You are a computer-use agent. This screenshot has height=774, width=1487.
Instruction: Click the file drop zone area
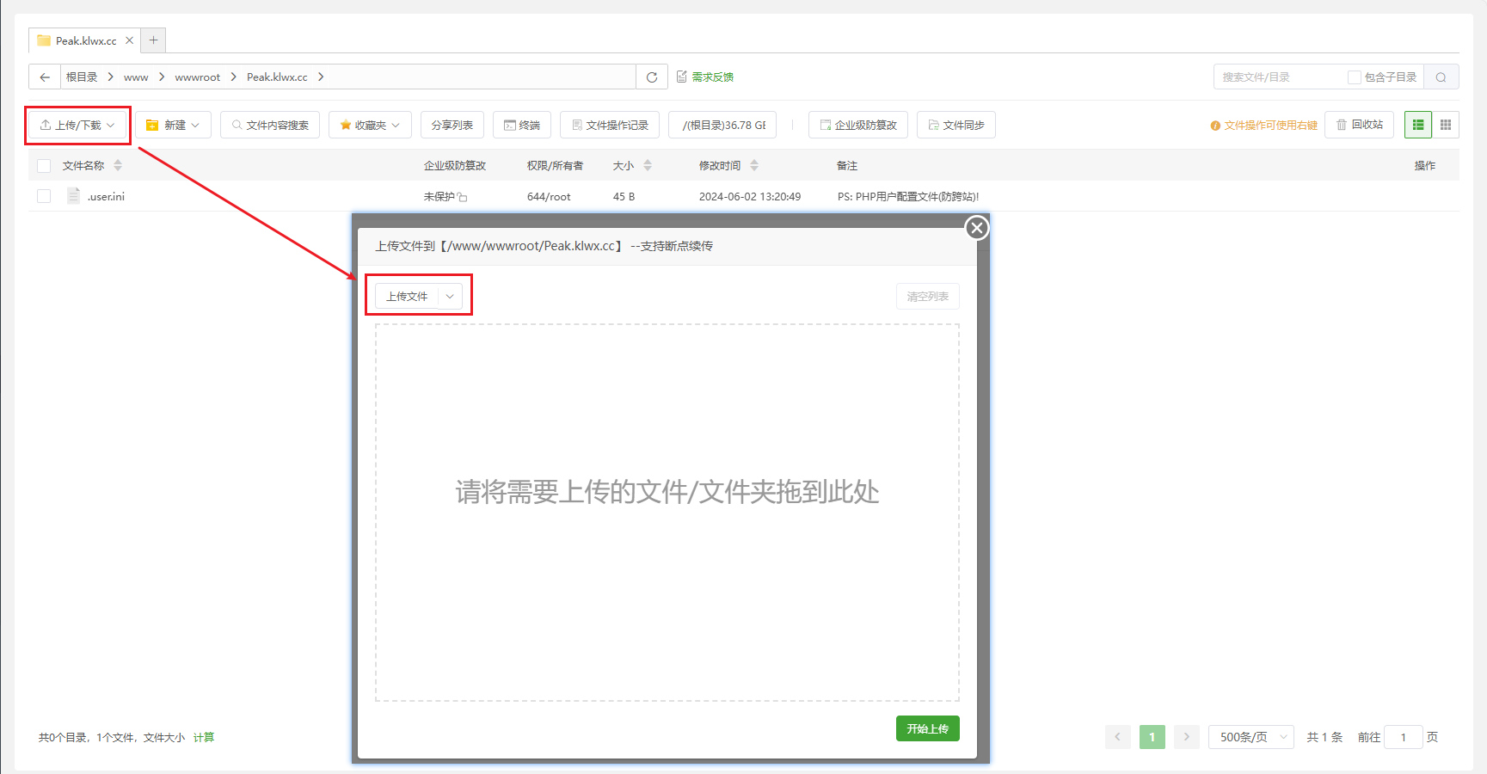point(667,513)
